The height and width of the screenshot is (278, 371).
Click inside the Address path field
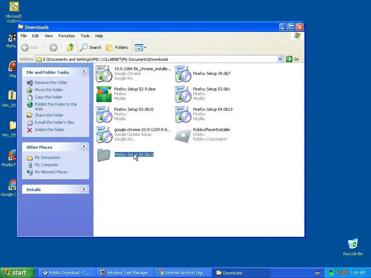click(x=157, y=59)
